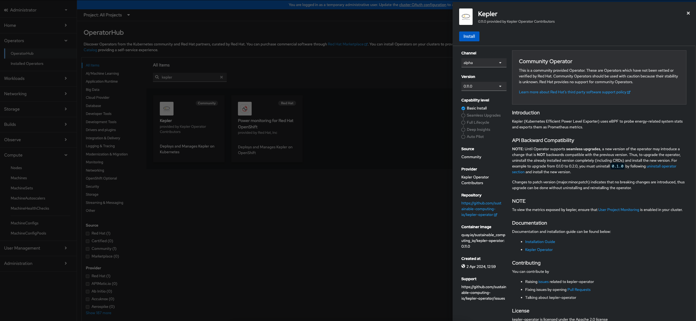Open the Version 0.11.0 dropdown
This screenshot has height=321, width=696.
click(484, 86)
